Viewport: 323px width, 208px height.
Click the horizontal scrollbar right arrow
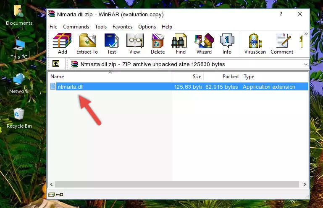(305, 184)
